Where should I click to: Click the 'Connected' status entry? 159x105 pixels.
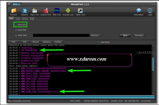point(146,101)
